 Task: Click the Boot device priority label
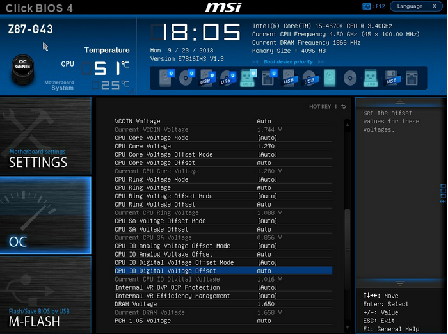click(288, 61)
